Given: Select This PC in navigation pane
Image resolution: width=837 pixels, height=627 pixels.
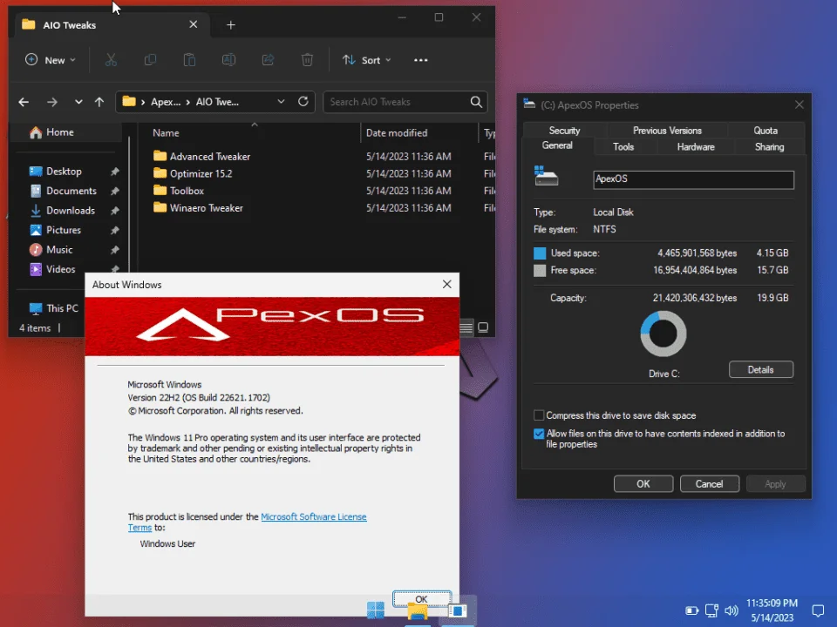Looking at the screenshot, I should (x=53, y=308).
